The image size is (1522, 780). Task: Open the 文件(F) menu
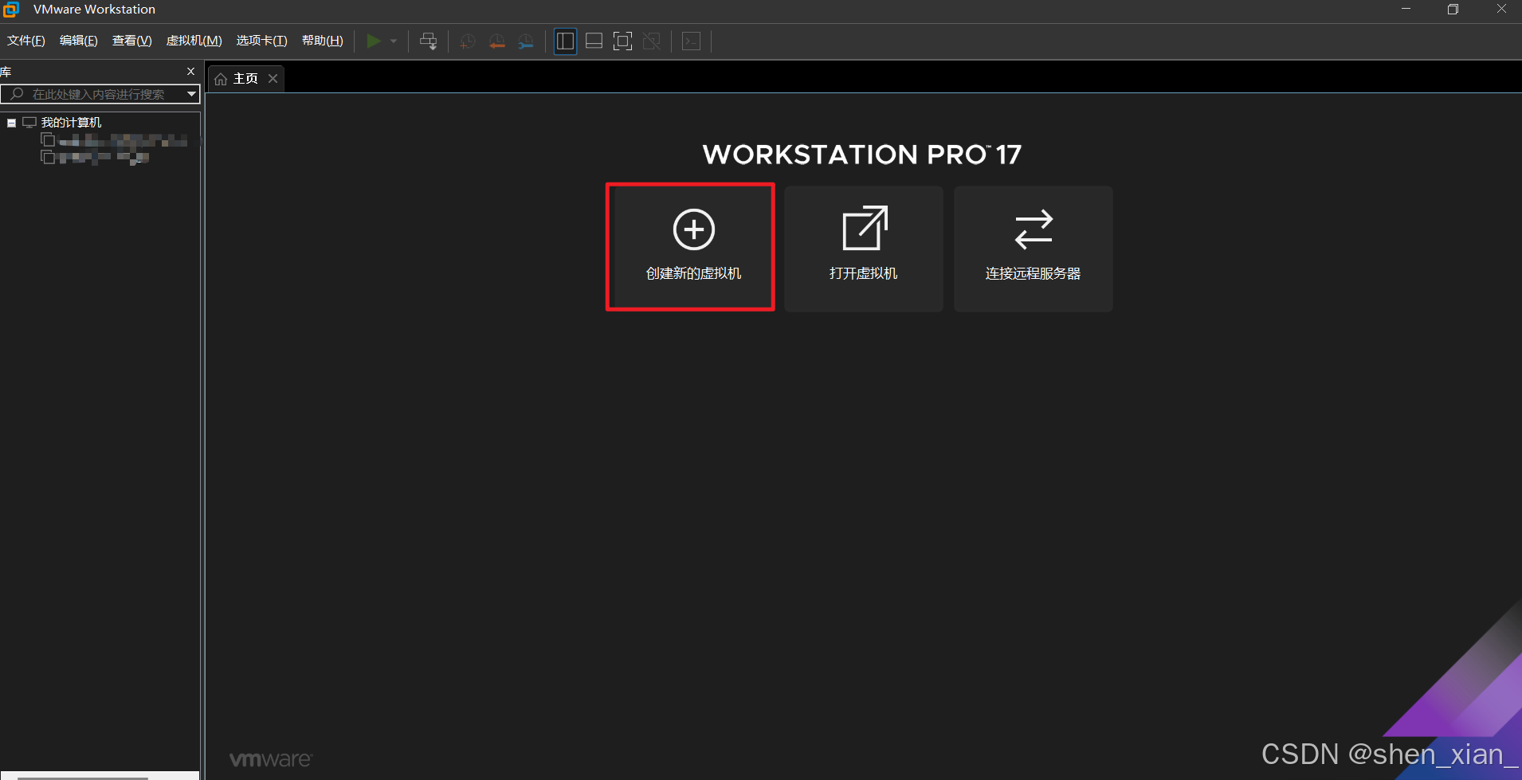coord(26,41)
